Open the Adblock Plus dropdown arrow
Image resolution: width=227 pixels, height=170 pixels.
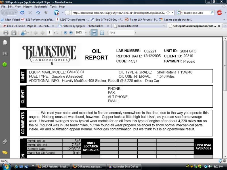(x=226, y=13)
